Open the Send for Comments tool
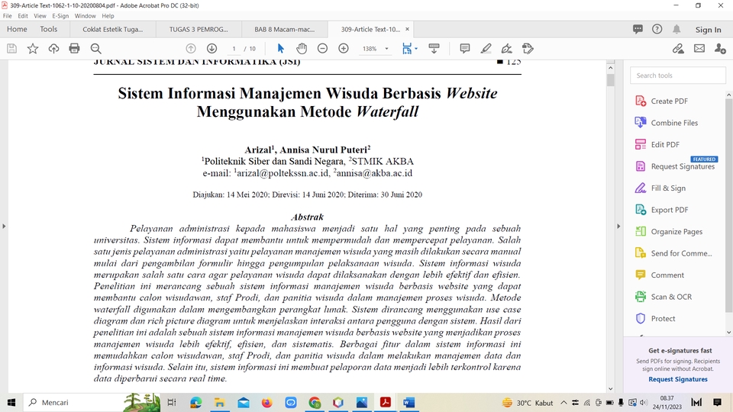 (x=673, y=253)
